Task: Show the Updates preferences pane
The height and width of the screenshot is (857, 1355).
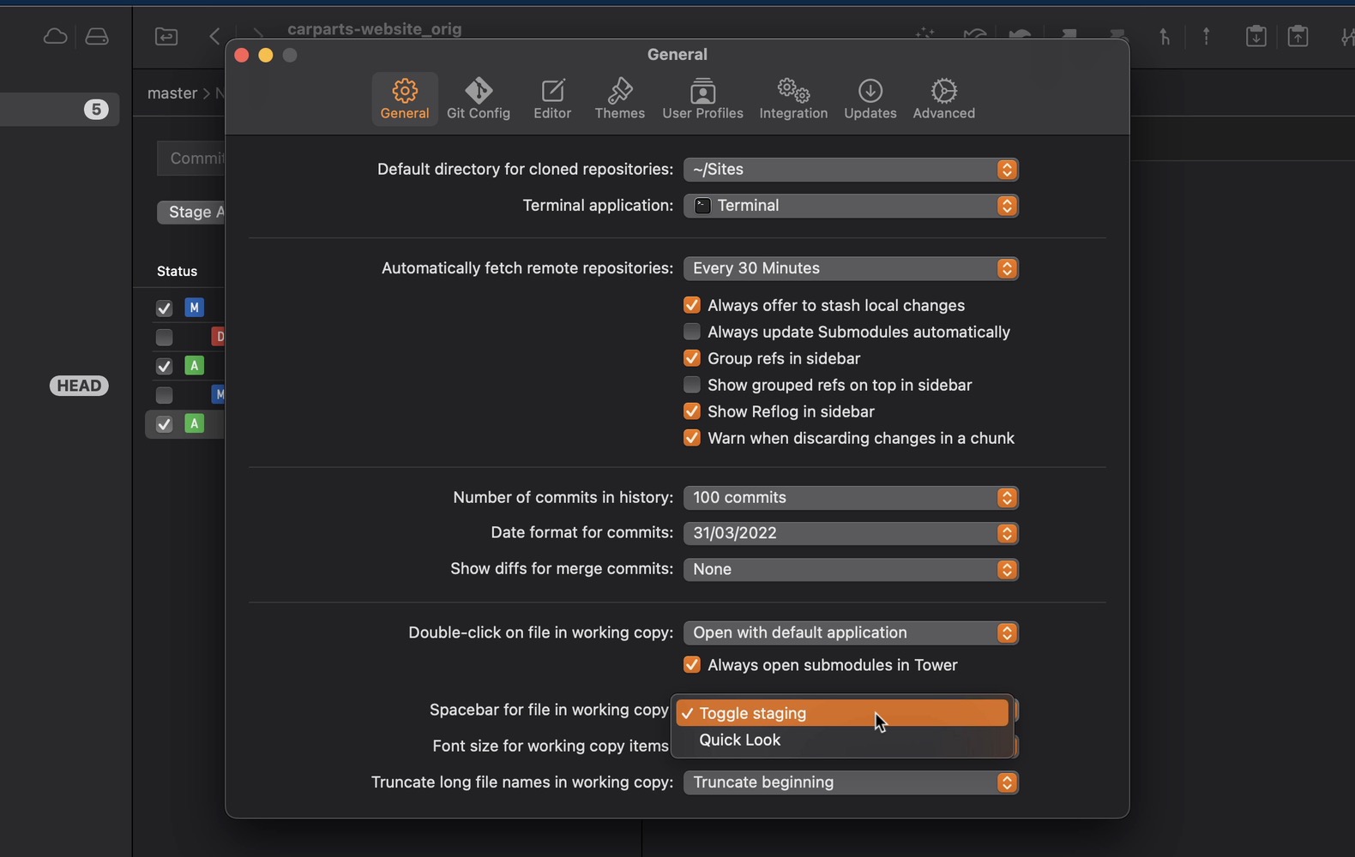Action: click(870, 99)
